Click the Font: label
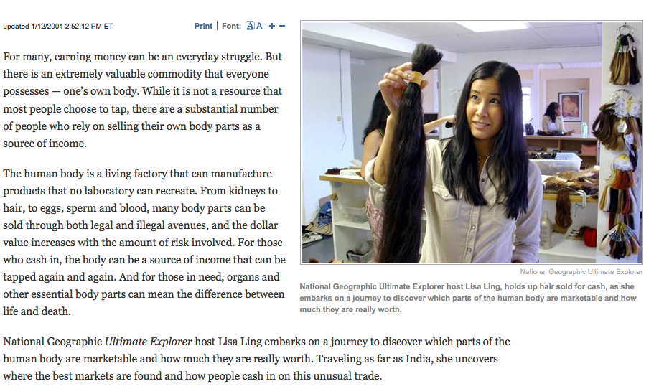 click(232, 26)
